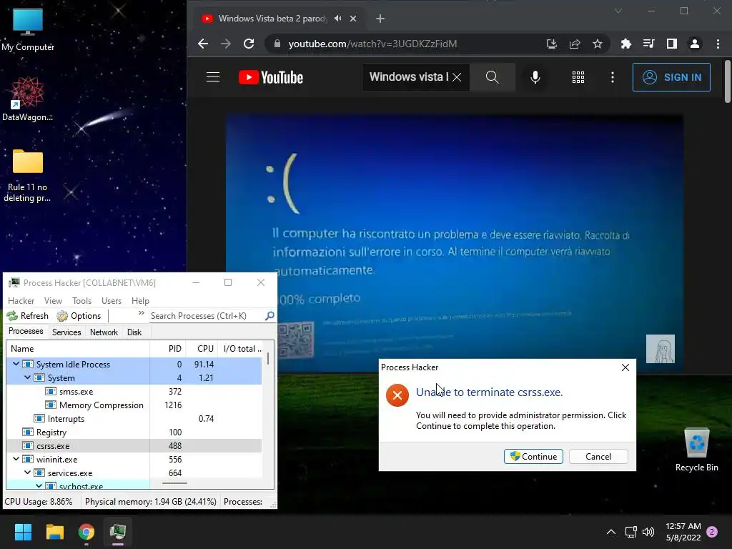Image resolution: width=732 pixels, height=549 pixels.
Task: Open volume control in system tray
Action: 648,532
